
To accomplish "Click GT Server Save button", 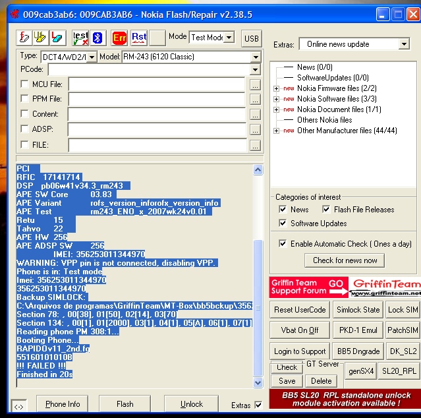I will [x=287, y=381].
